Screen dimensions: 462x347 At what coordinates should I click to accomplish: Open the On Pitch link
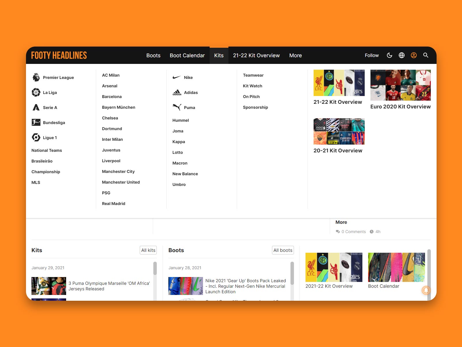(251, 97)
